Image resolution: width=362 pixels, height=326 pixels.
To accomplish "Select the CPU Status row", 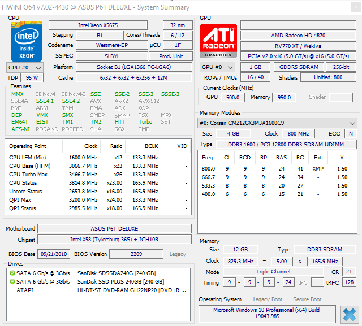I will pos(98,183).
